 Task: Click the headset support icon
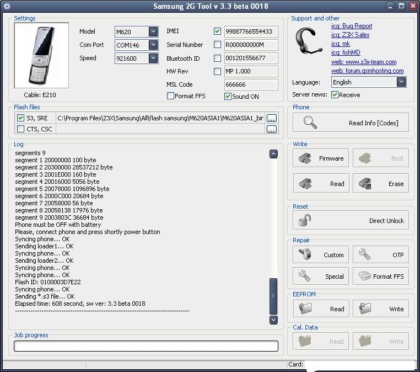(x=308, y=41)
